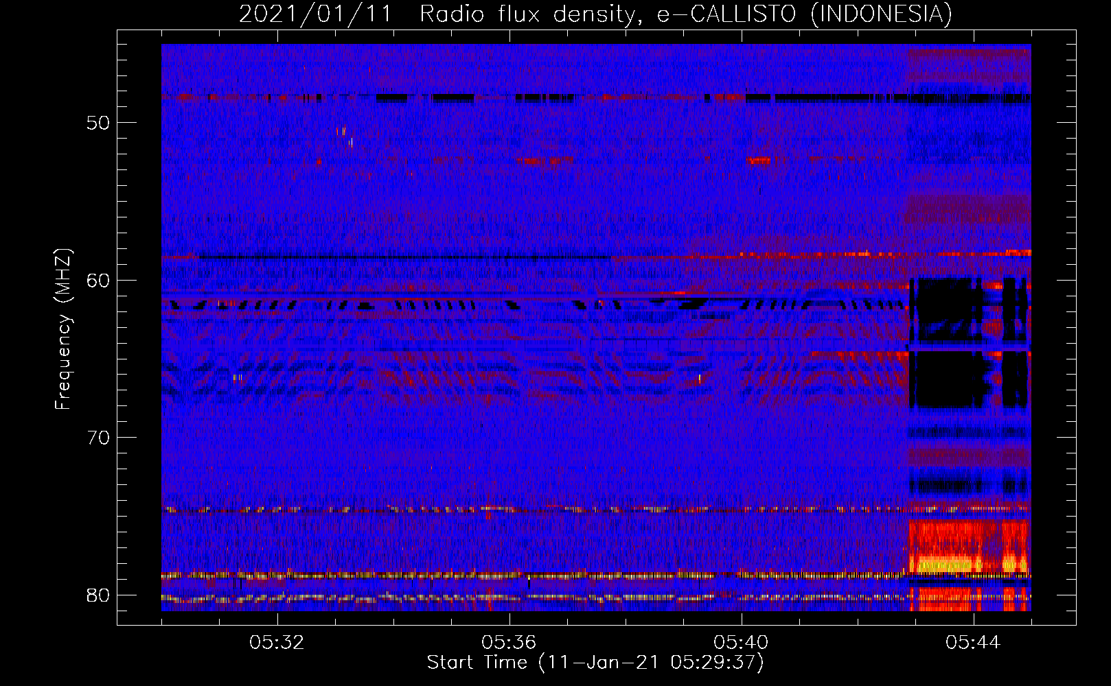Click the 'Frequency (MHZ)' y-axis label

(x=63, y=329)
